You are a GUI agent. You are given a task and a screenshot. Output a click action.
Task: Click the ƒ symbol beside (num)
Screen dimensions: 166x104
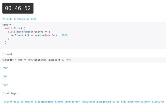(x=3, y=54)
